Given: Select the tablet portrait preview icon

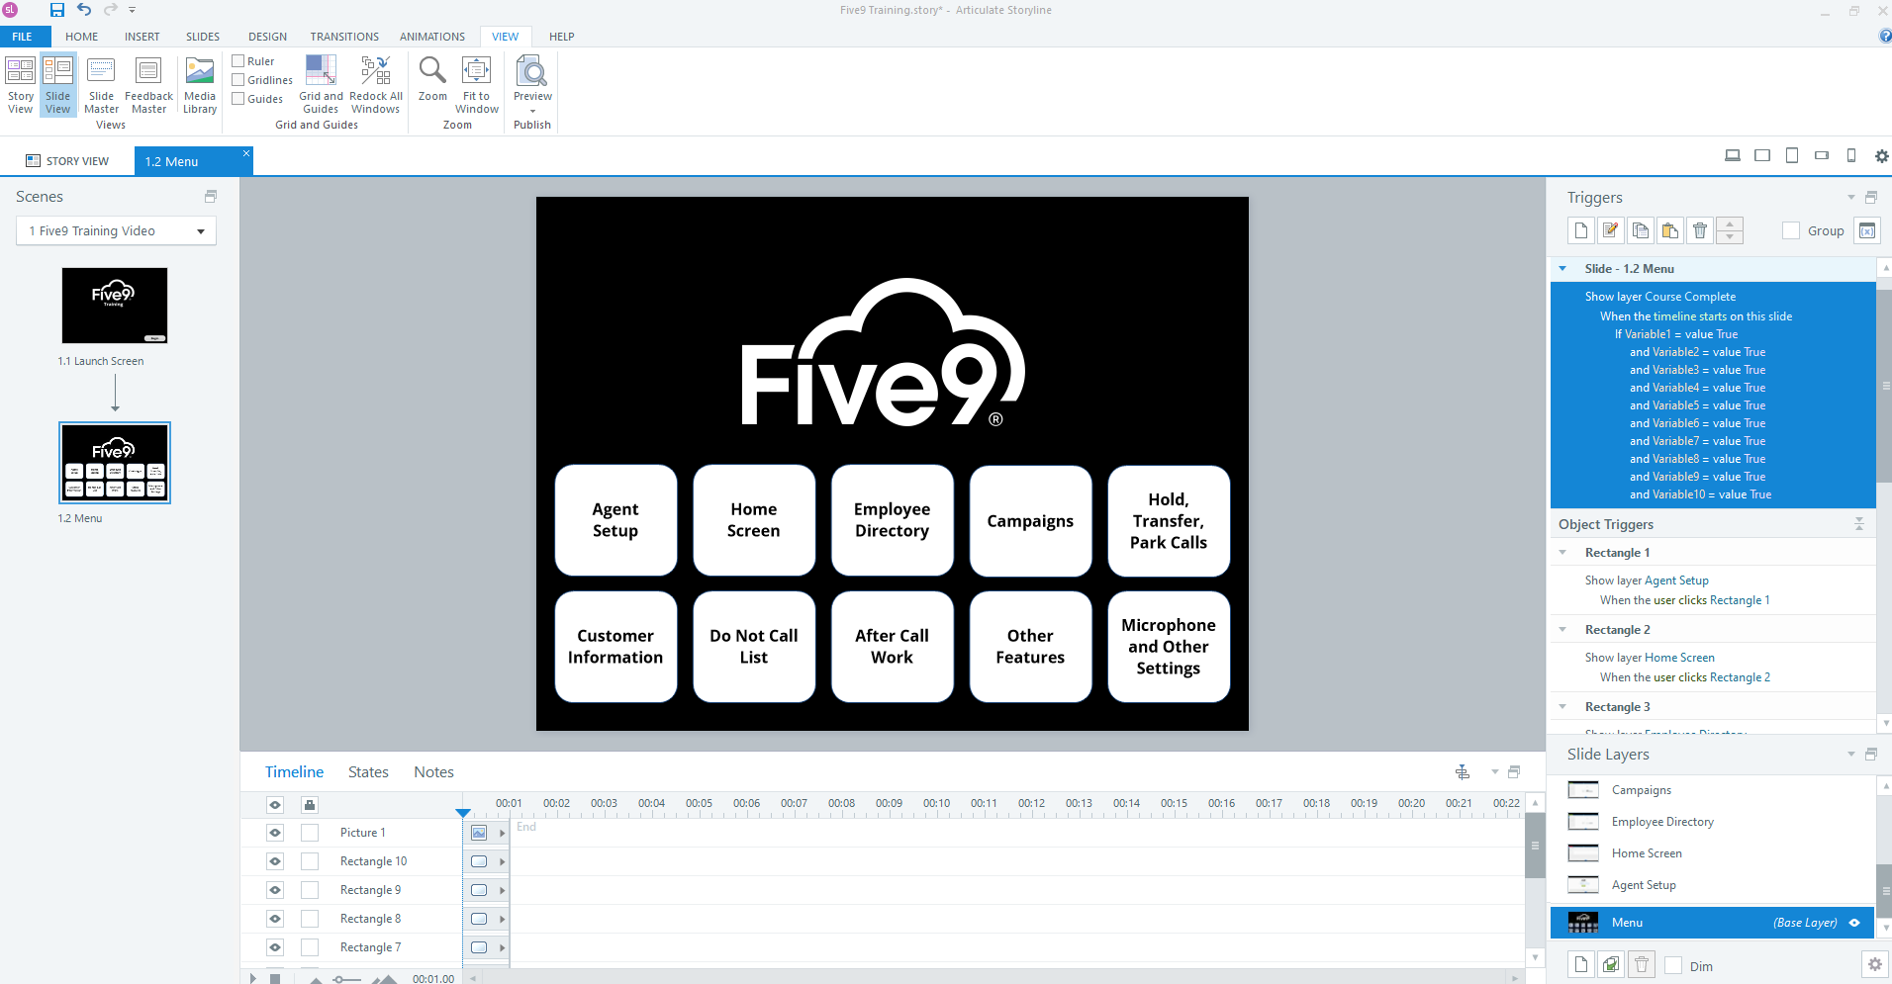Looking at the screenshot, I should pyautogui.click(x=1792, y=156).
